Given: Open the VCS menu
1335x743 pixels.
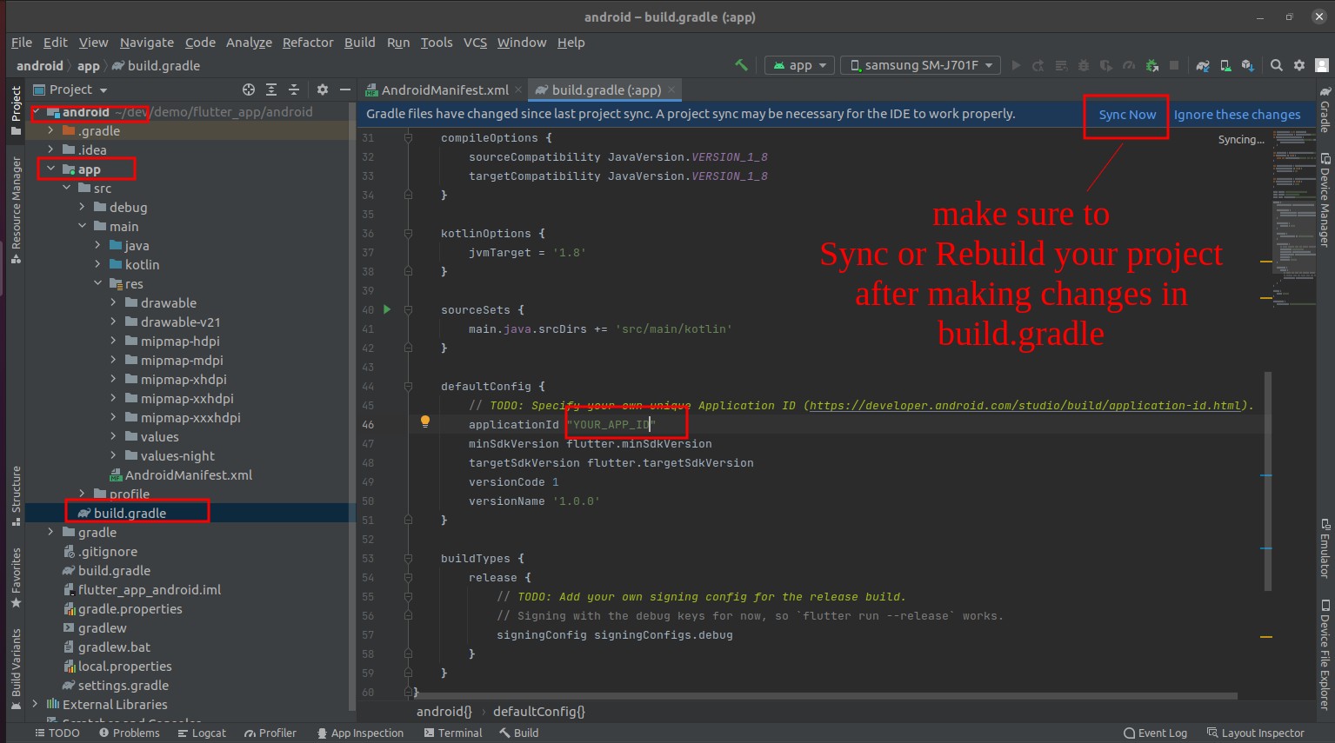Looking at the screenshot, I should coord(475,42).
